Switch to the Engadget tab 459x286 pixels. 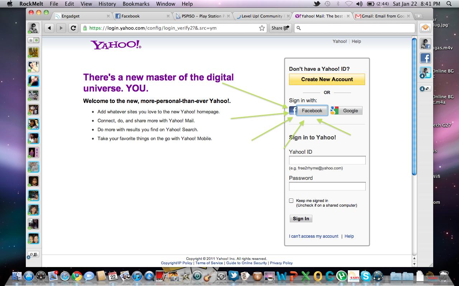(82, 16)
